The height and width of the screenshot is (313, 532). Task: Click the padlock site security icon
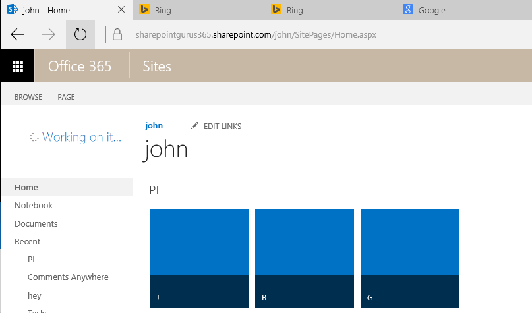(117, 34)
